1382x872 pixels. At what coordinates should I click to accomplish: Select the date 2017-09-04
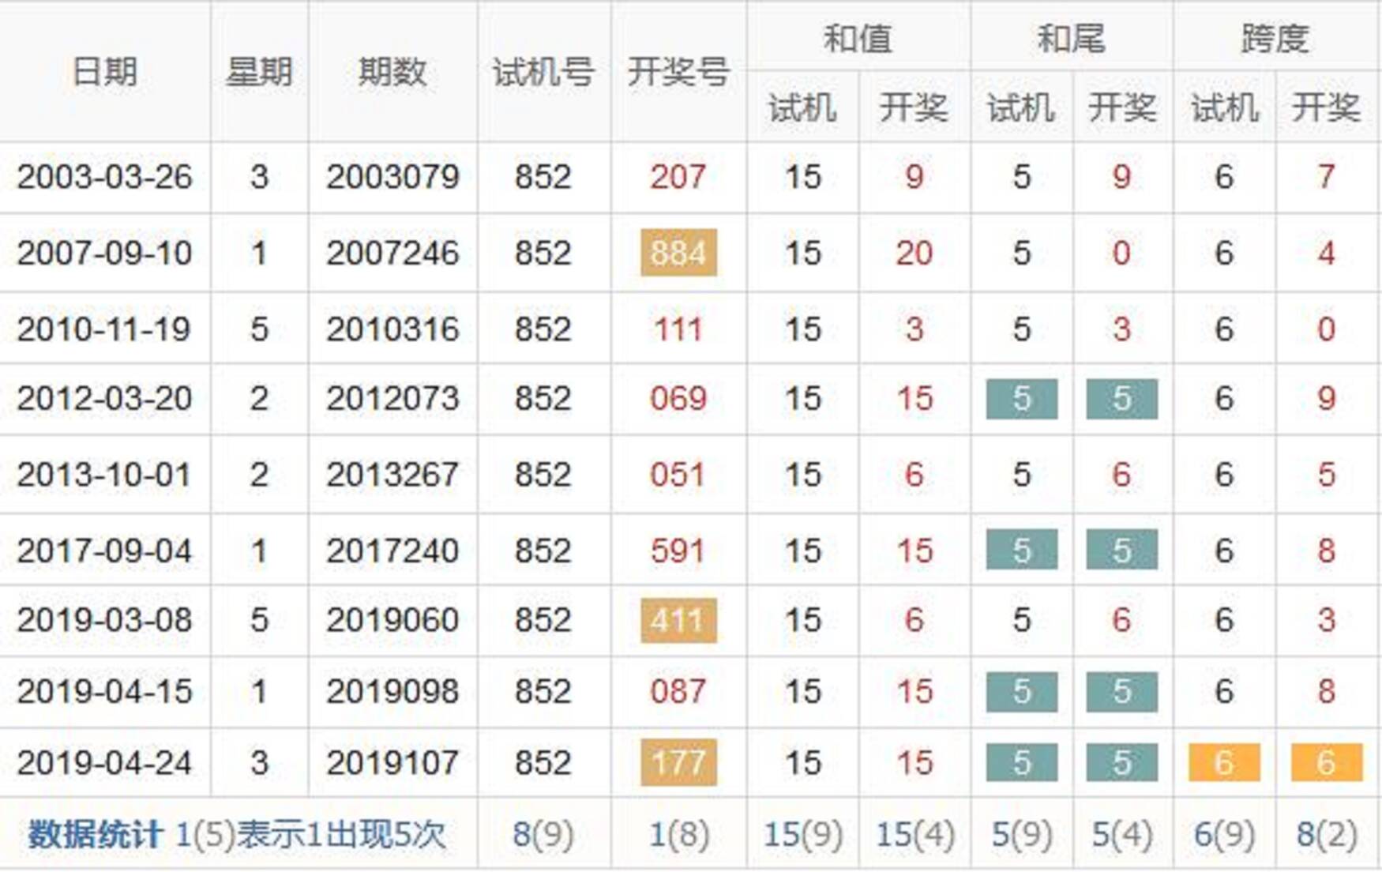tap(104, 551)
